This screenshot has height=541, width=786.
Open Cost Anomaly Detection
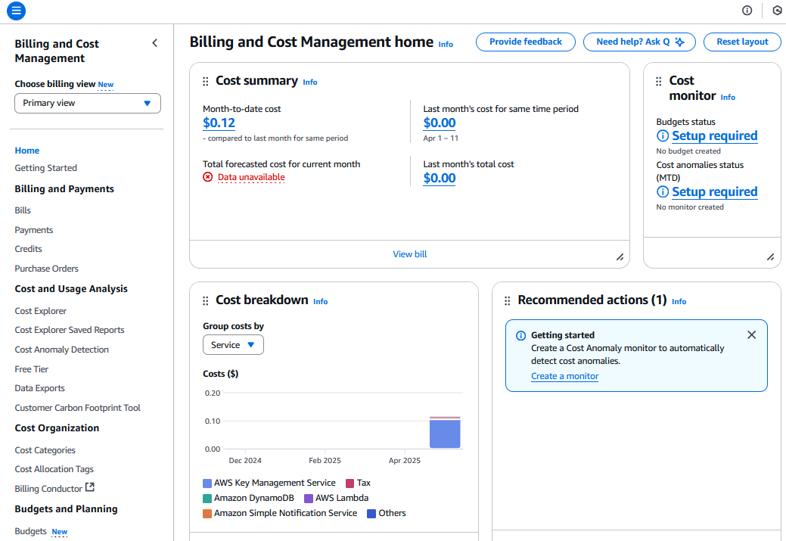tap(62, 350)
